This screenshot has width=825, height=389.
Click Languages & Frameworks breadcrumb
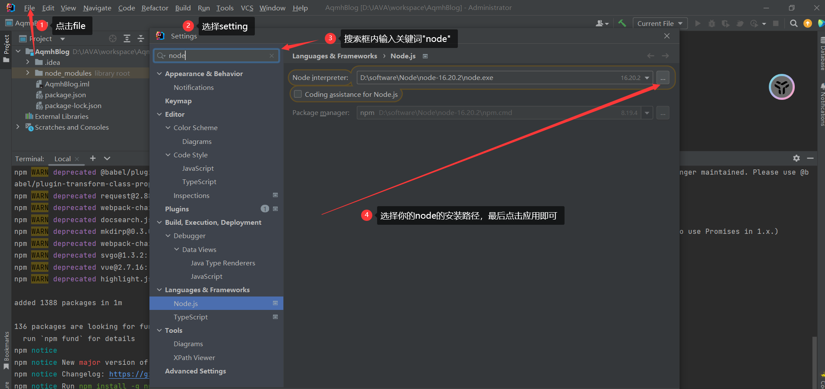[335, 56]
